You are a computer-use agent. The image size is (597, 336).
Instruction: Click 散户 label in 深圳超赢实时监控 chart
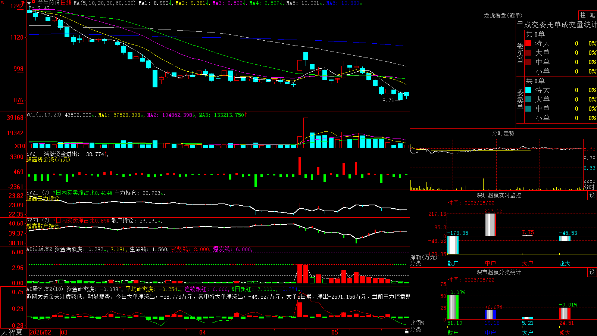coord(453,263)
